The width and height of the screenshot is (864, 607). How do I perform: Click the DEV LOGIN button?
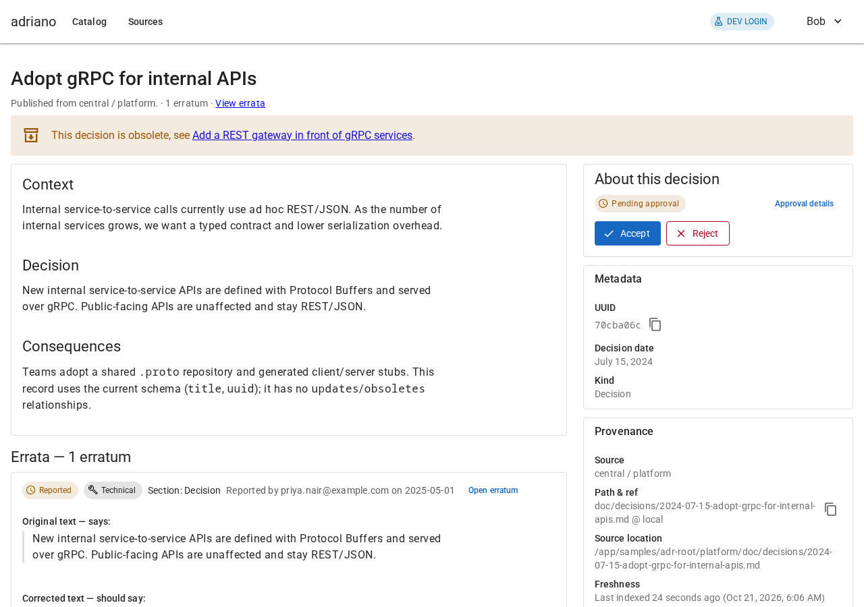click(x=742, y=22)
